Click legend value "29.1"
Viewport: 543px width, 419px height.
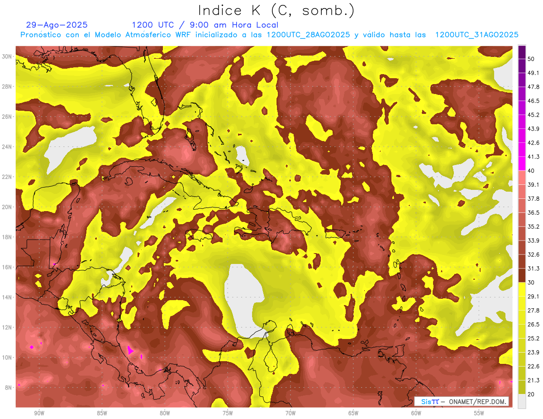533,297
